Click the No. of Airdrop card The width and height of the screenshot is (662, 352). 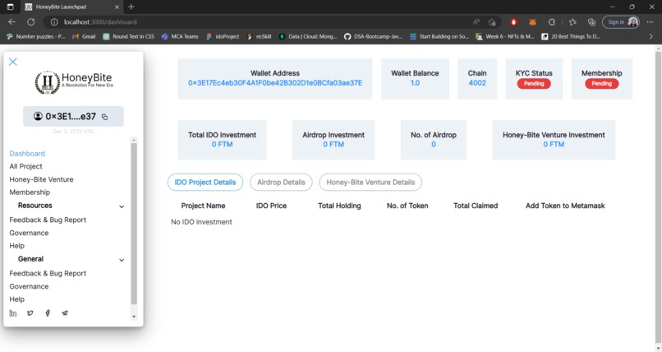click(x=434, y=140)
